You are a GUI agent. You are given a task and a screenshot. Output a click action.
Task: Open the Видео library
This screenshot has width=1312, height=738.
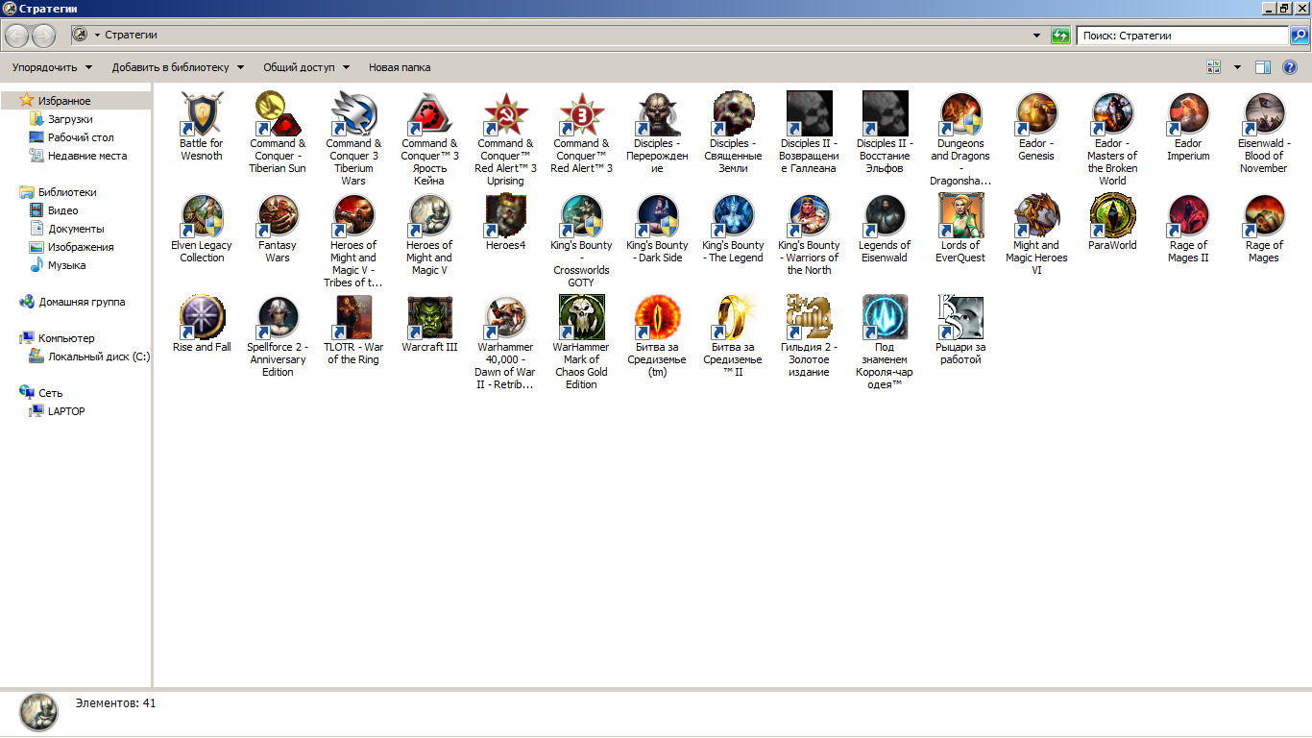point(63,210)
